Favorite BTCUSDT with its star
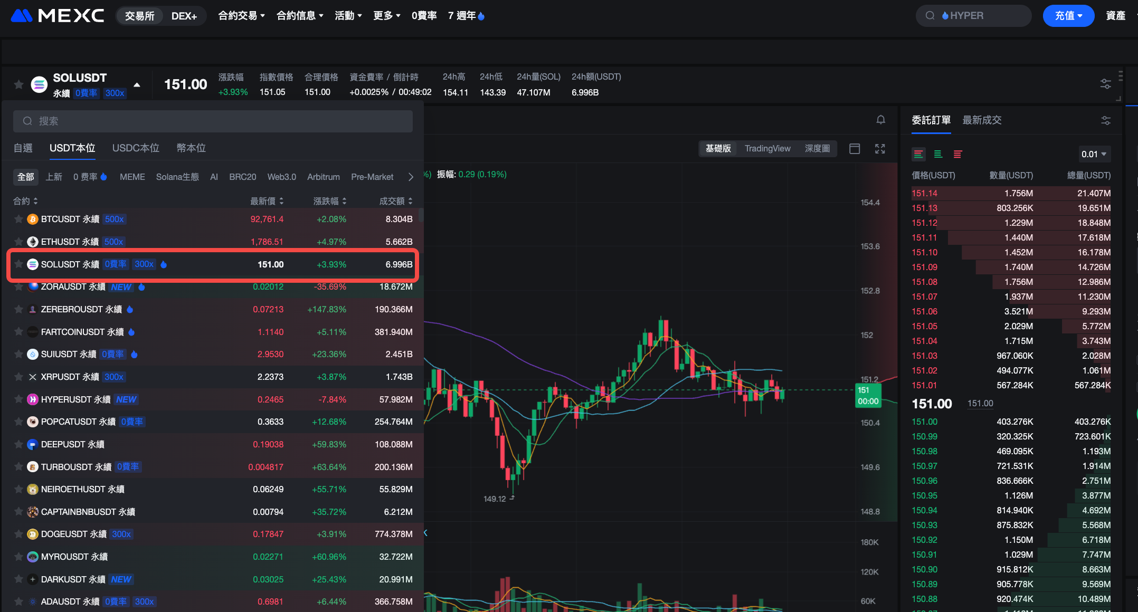 18,219
